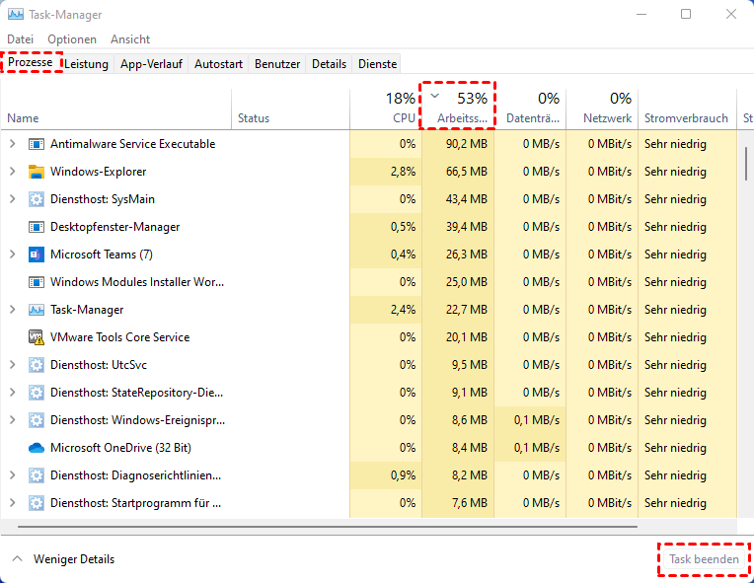Select the 26,3 MB memory cell

coord(458,255)
